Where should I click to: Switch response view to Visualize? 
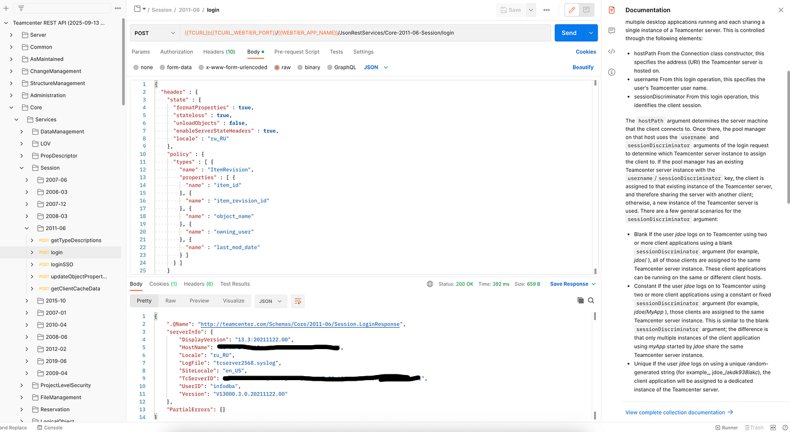click(x=234, y=301)
